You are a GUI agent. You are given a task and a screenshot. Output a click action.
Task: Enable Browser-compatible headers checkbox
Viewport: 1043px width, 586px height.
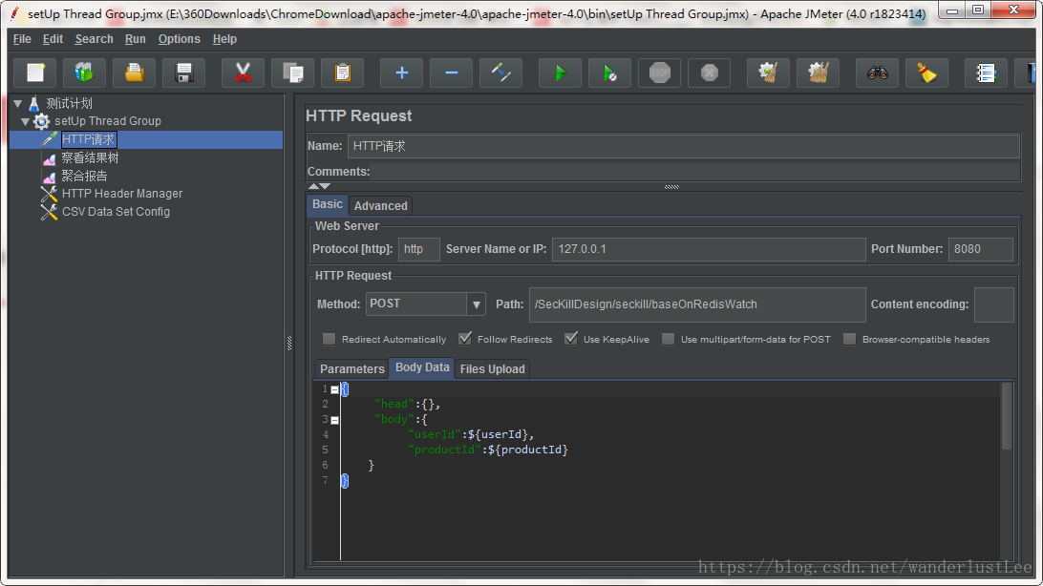(x=849, y=339)
